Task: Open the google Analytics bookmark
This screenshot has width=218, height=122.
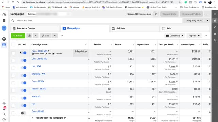Action: click(91, 7)
